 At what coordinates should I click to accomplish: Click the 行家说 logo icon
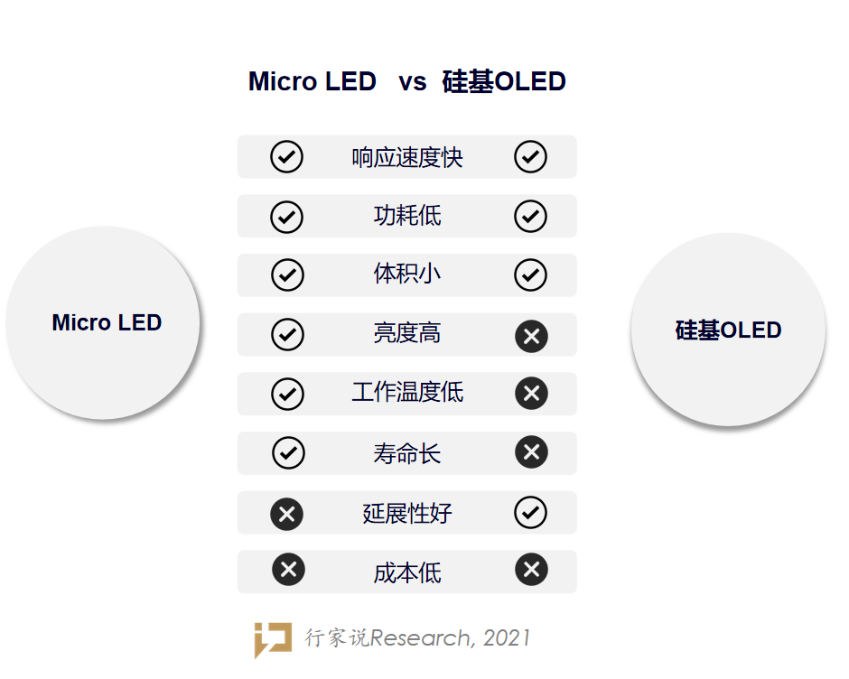(272, 639)
